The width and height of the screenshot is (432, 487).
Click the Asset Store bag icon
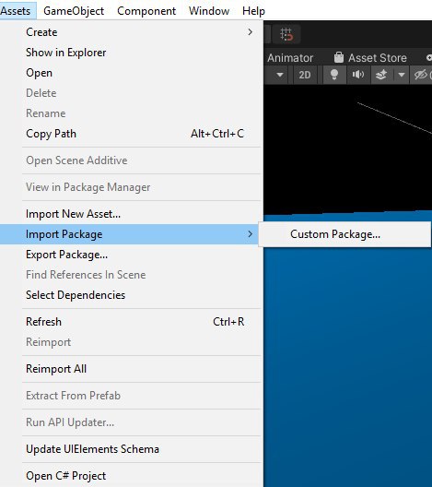tap(339, 58)
